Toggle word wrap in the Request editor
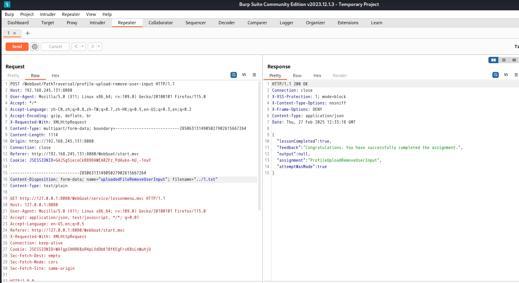 [x=234, y=75]
